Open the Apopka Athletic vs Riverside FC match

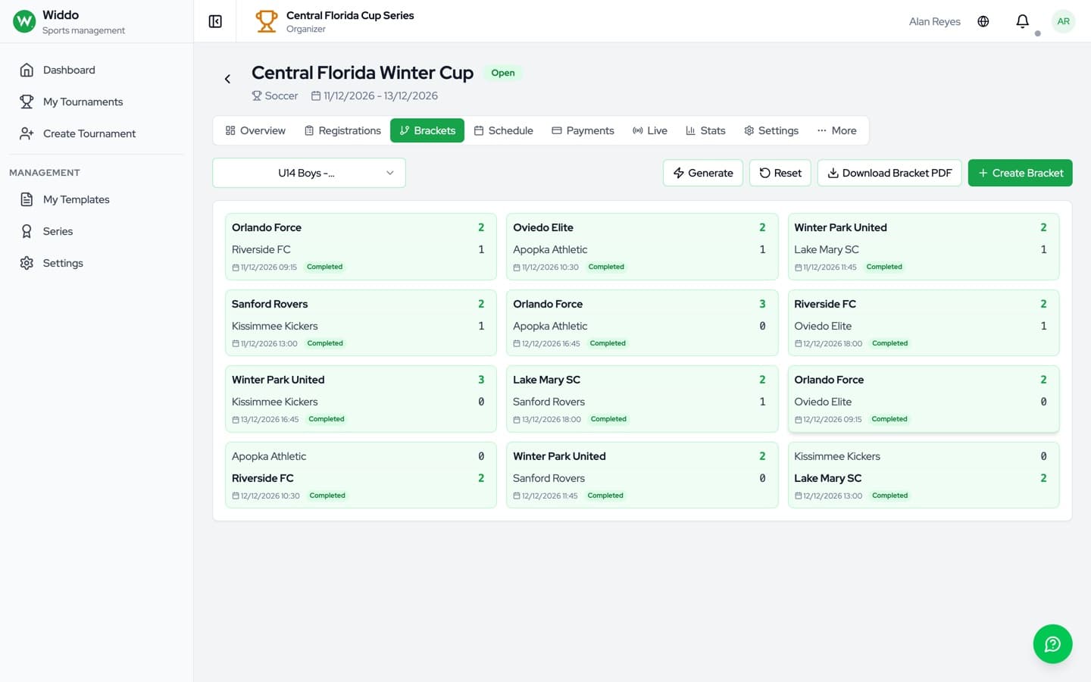[361, 475]
